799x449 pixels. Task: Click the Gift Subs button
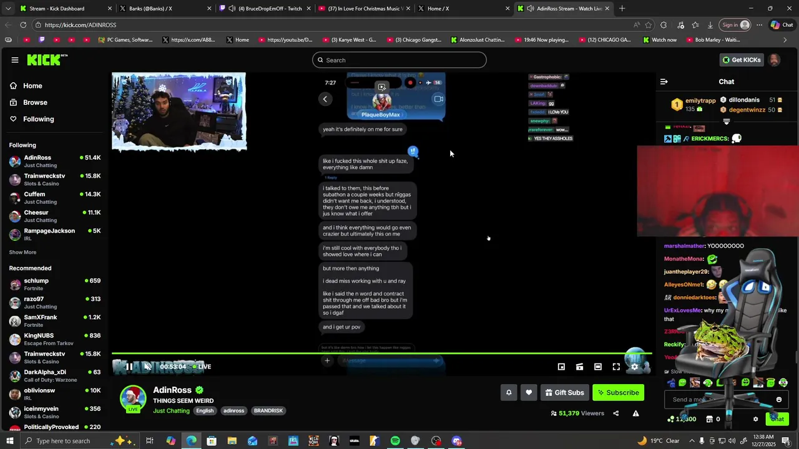tap(564, 392)
